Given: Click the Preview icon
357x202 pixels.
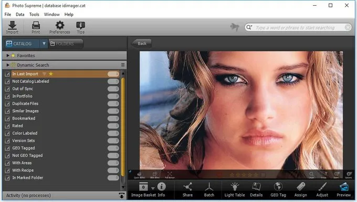Looking at the screenshot, I should click(x=344, y=187).
